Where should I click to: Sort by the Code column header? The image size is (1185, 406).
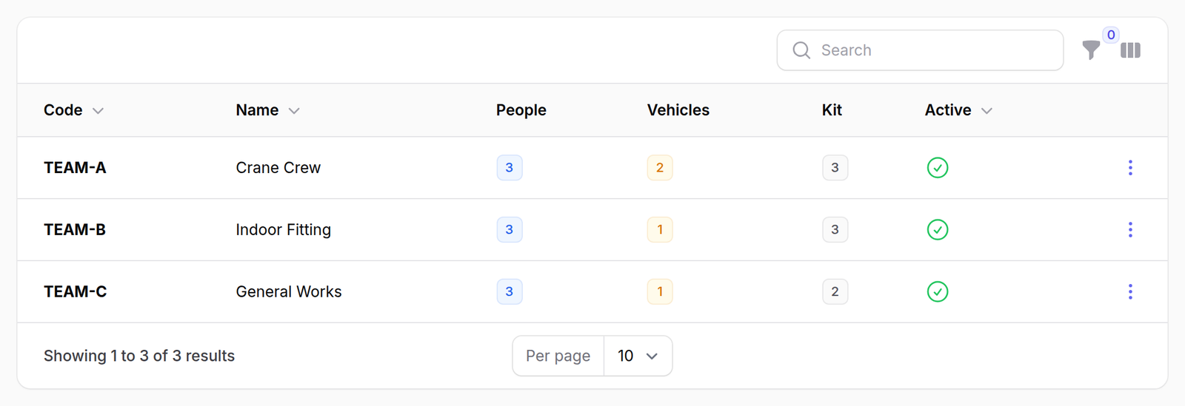[73, 110]
